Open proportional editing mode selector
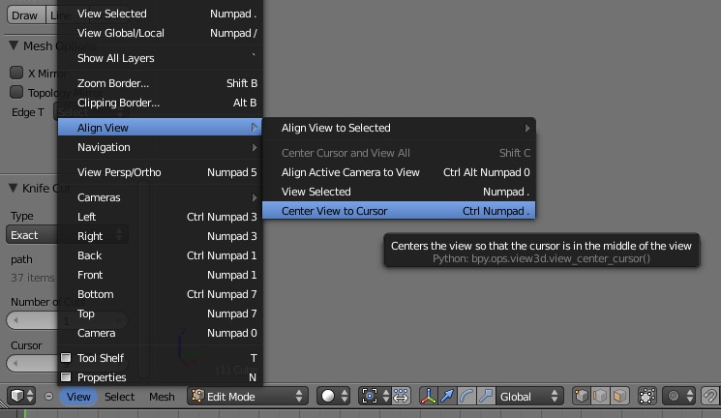The width and height of the screenshot is (721, 418). coord(678,396)
